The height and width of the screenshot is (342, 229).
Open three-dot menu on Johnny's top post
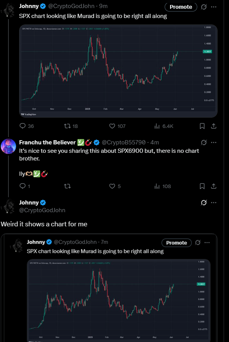pos(214,7)
